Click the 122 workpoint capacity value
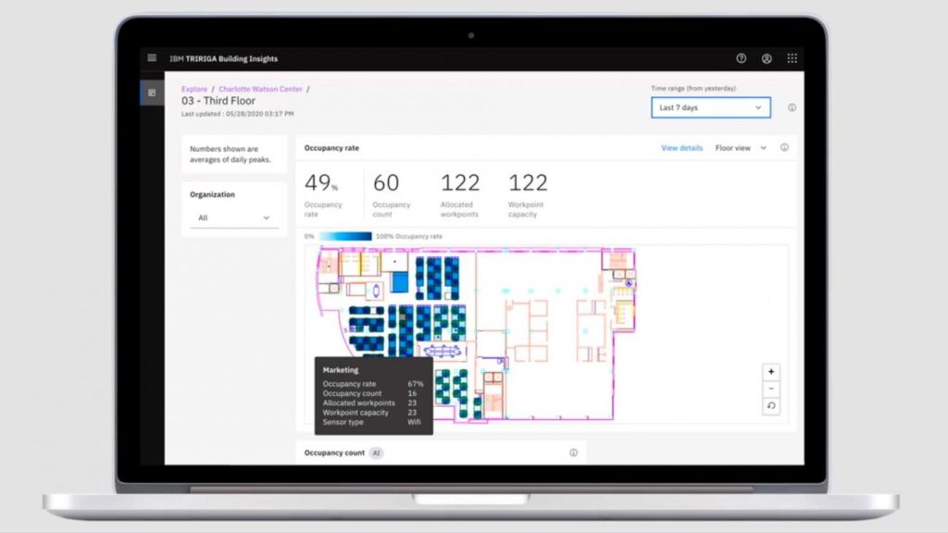 tap(528, 182)
